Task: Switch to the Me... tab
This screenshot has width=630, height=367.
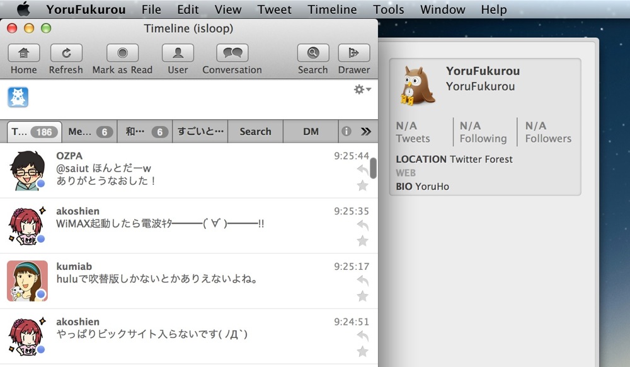Action: click(x=89, y=131)
